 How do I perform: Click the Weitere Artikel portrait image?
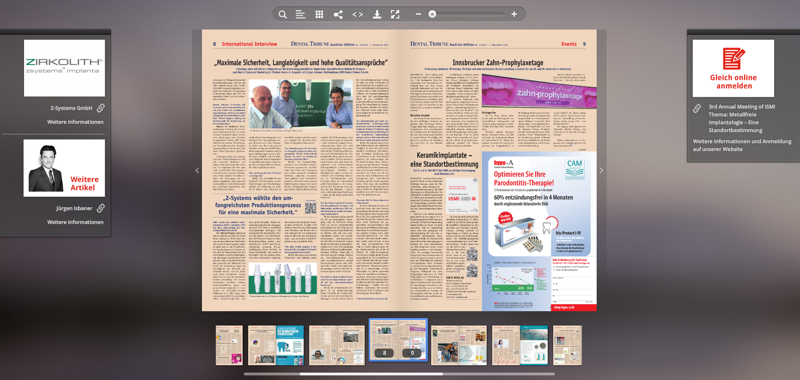tap(64, 168)
